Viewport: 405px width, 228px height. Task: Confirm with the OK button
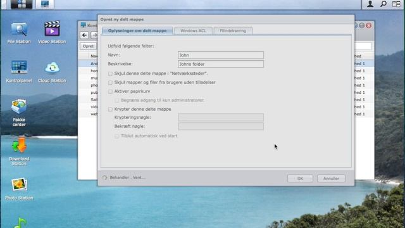coord(300,179)
